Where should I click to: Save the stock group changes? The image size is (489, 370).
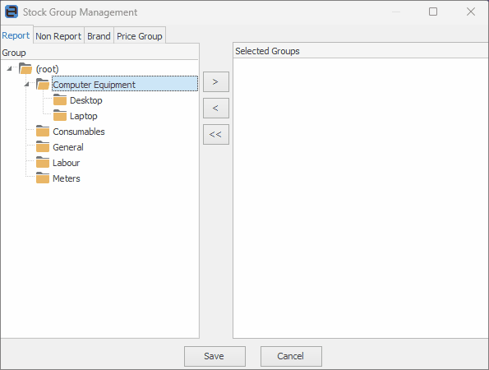point(215,356)
